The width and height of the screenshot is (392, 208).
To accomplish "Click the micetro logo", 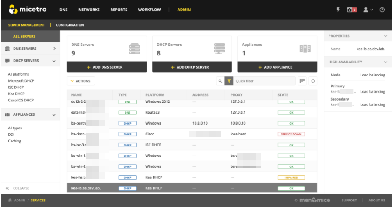I will (x=28, y=10).
